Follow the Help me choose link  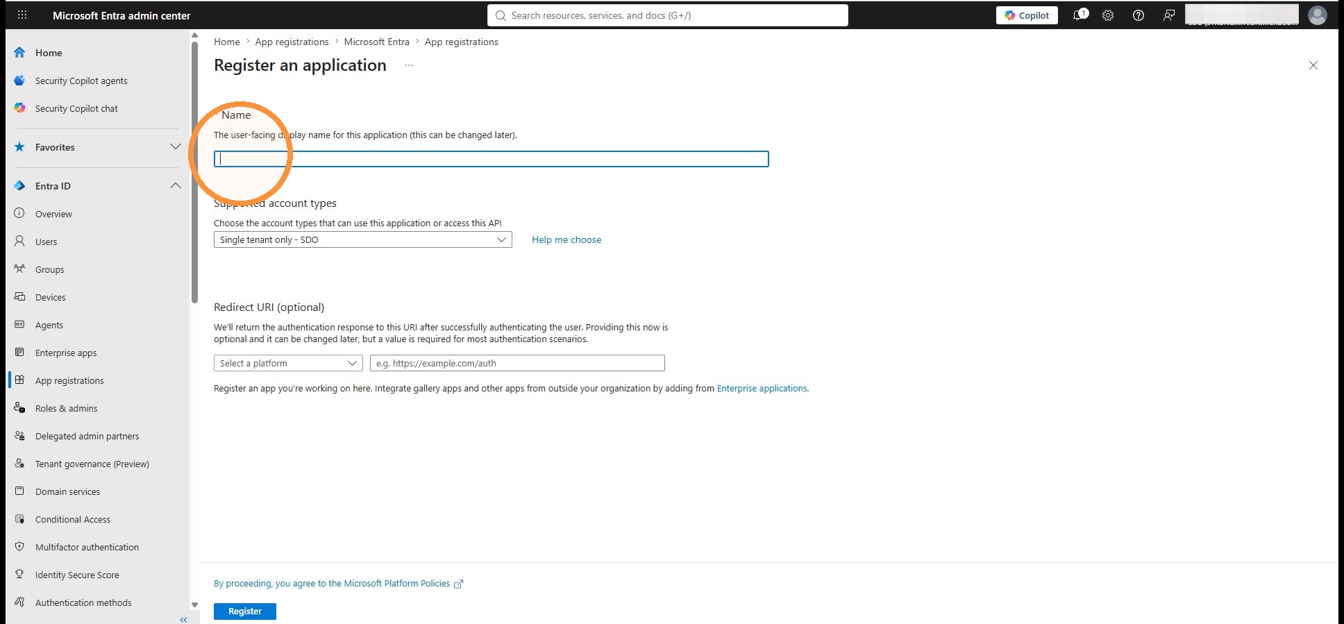[x=566, y=239]
